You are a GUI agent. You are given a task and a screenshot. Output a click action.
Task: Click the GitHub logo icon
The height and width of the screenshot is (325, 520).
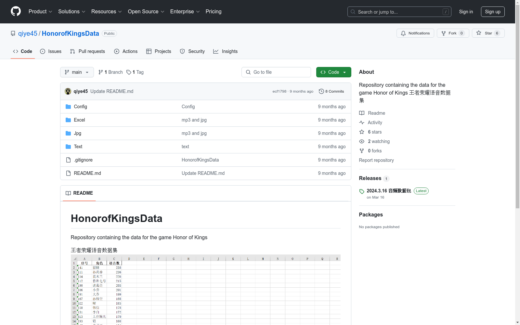(16, 11)
